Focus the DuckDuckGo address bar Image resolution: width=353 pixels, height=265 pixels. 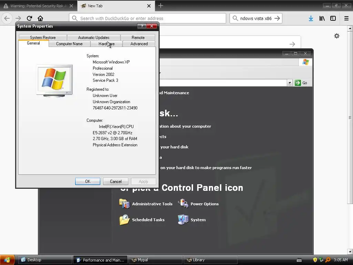(x=148, y=18)
